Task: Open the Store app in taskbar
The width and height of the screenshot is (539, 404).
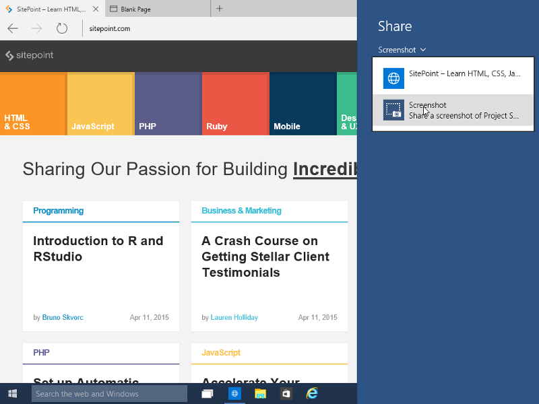Action: pyautogui.click(x=286, y=393)
